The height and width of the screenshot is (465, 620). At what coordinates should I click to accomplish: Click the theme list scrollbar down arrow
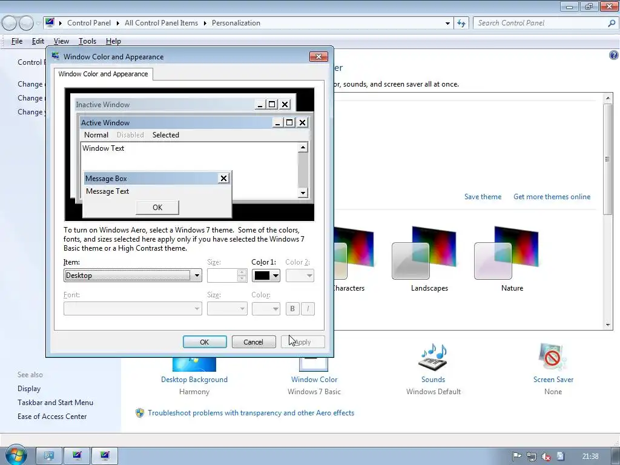pos(608,325)
